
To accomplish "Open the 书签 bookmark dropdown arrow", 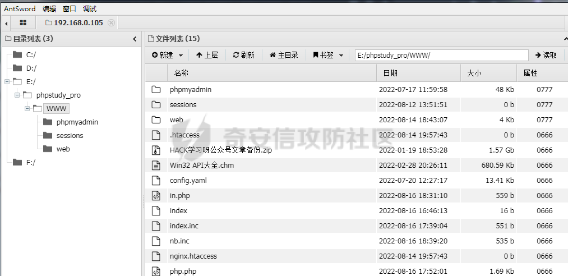I will [341, 56].
